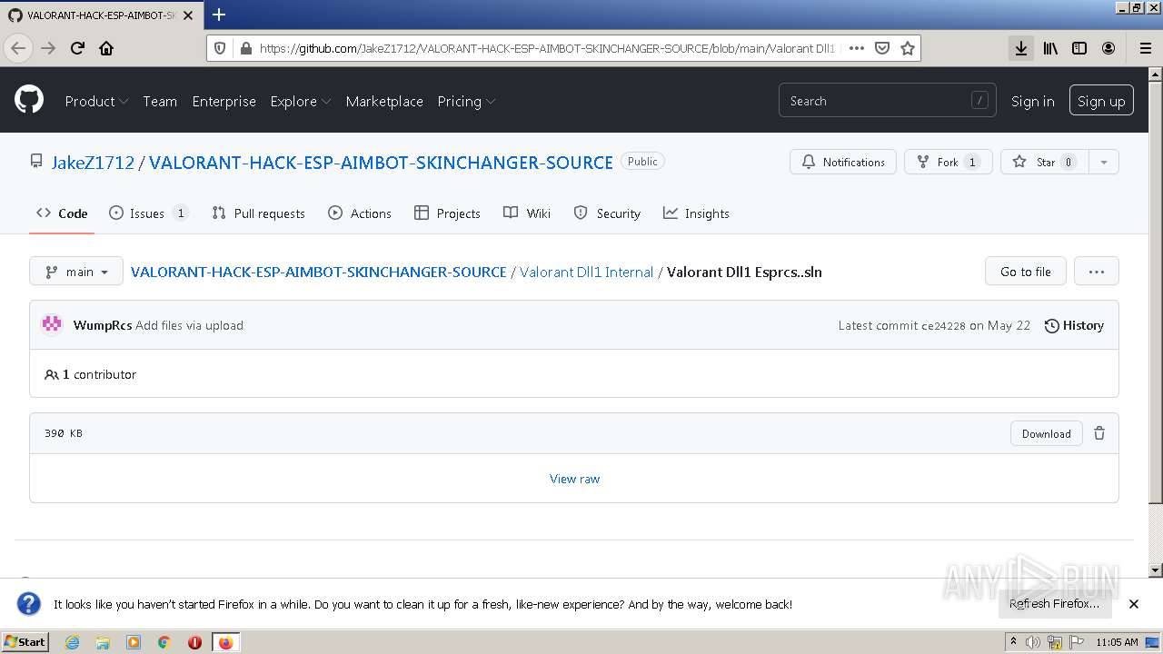Open Valorant Dll1 Internal folder breadcrumb
Screen dimensions: 1163x654
(x=586, y=272)
